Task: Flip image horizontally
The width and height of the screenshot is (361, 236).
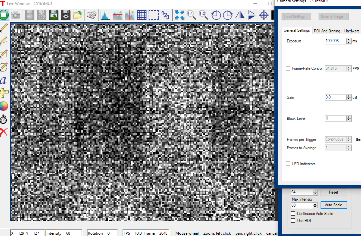Action: click(240, 15)
